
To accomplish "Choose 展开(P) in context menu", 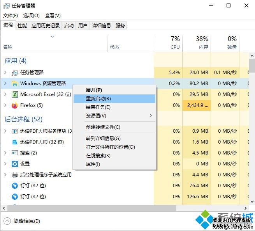I will pyautogui.click(x=114, y=90).
